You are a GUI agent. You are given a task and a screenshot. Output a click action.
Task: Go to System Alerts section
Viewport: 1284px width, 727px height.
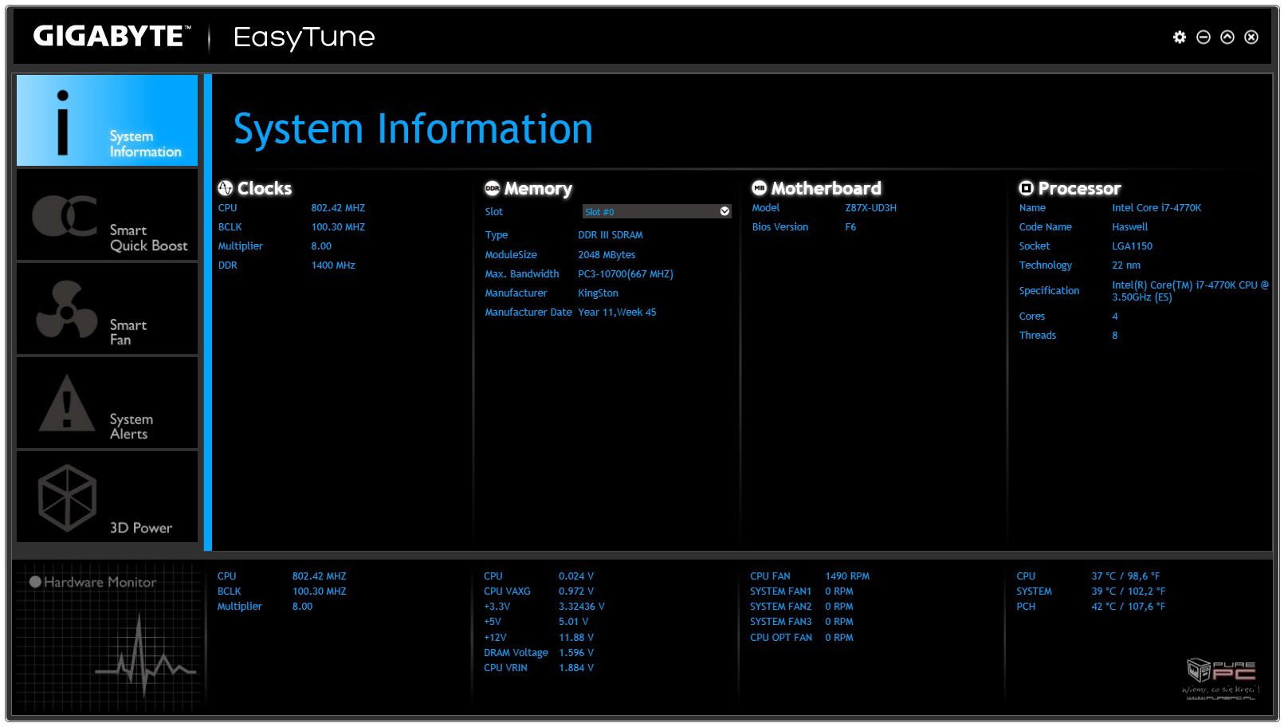click(107, 403)
